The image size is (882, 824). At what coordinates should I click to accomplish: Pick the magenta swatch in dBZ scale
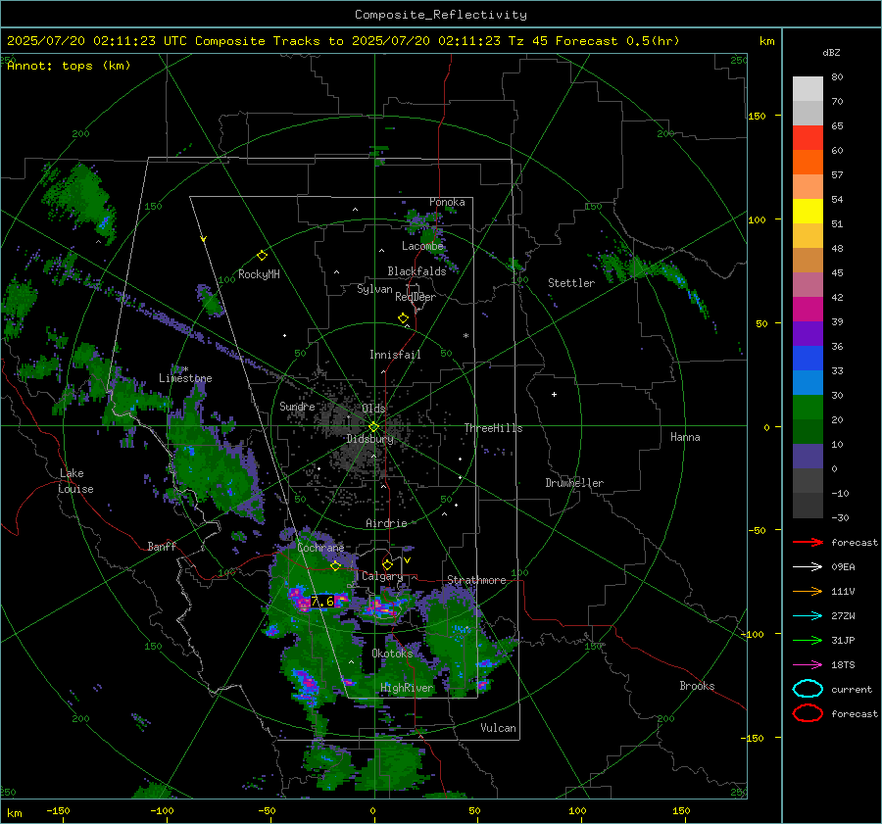[808, 309]
